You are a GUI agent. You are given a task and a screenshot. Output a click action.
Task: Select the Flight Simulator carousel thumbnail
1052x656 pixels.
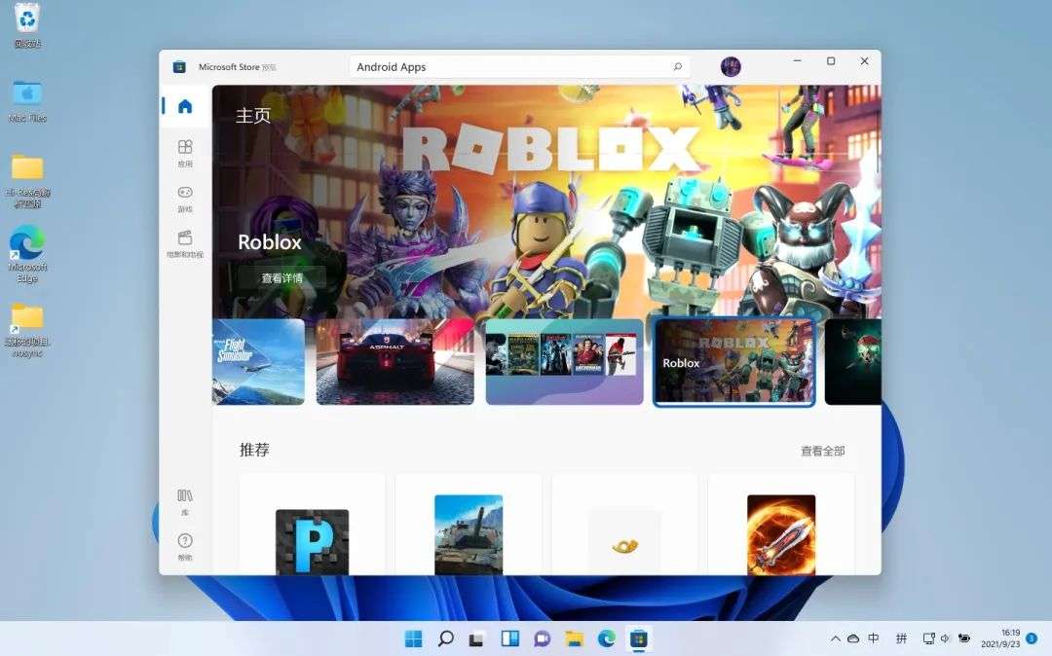(x=258, y=362)
